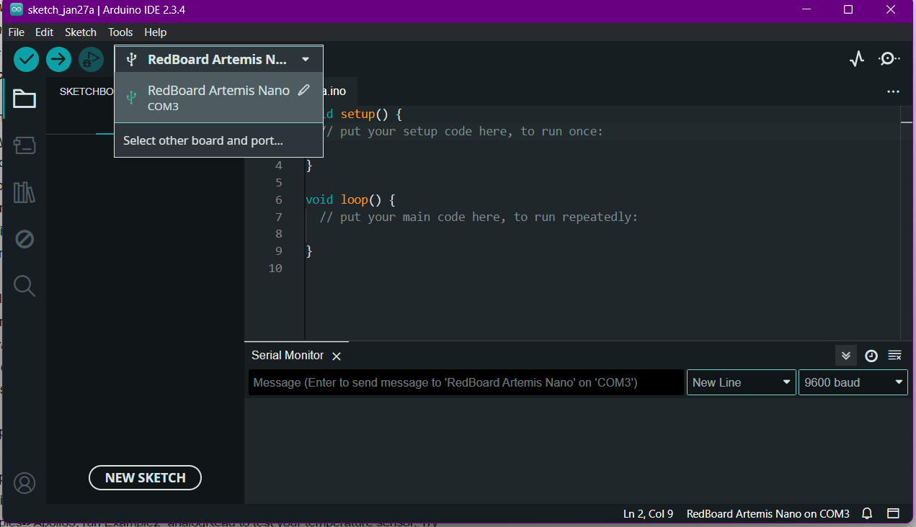The height and width of the screenshot is (527, 916).
Task: Open the Sketch menu
Action: coord(81,32)
